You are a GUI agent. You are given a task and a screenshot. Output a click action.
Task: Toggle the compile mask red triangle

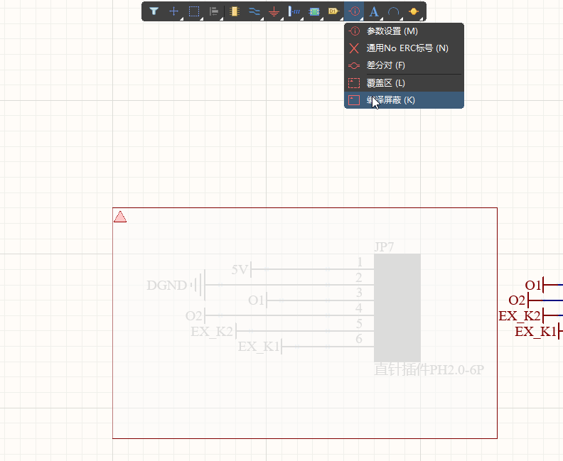pyautogui.click(x=120, y=217)
